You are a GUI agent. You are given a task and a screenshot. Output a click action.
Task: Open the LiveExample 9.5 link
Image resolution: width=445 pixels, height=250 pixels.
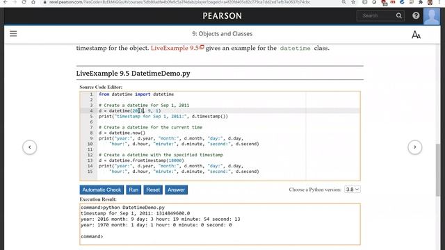pyautogui.click(x=177, y=48)
